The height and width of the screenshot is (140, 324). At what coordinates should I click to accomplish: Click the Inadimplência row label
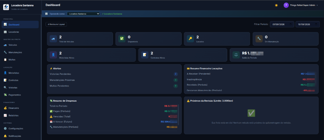(x=194, y=79)
